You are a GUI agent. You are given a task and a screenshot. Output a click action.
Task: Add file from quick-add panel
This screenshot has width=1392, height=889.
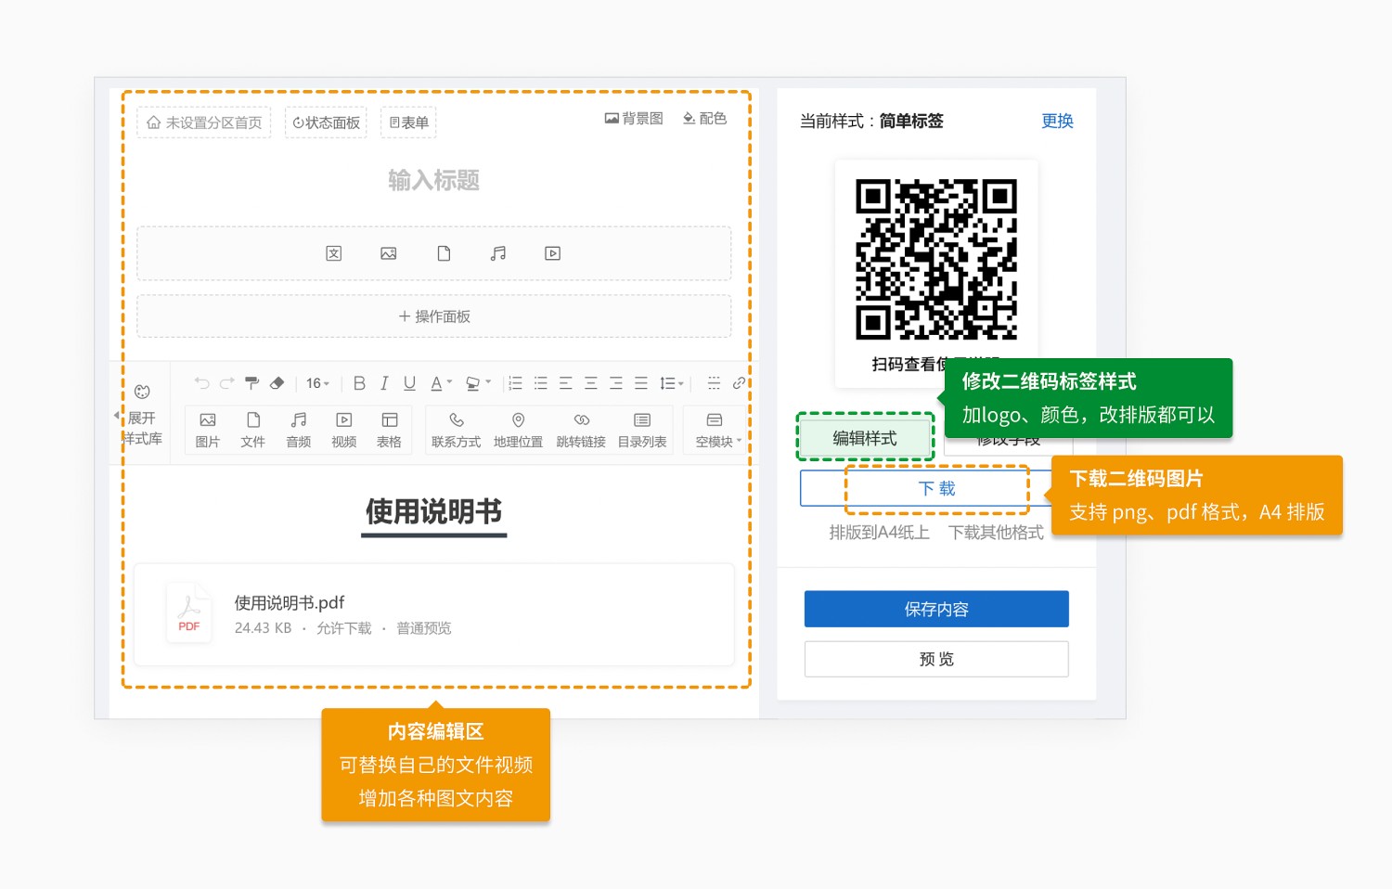444,253
